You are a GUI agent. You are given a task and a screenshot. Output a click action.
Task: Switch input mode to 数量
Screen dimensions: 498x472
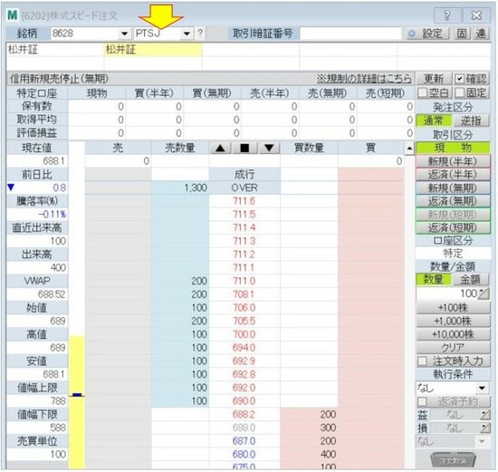pyautogui.click(x=433, y=279)
